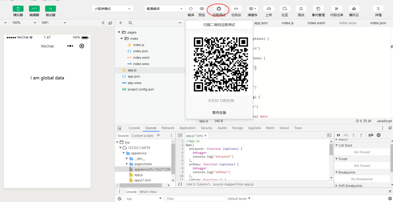
Task: Pretty print source with {} icon
Action: click(x=180, y=184)
